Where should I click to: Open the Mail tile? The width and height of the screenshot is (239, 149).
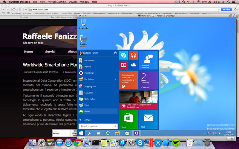[x=148, y=119]
